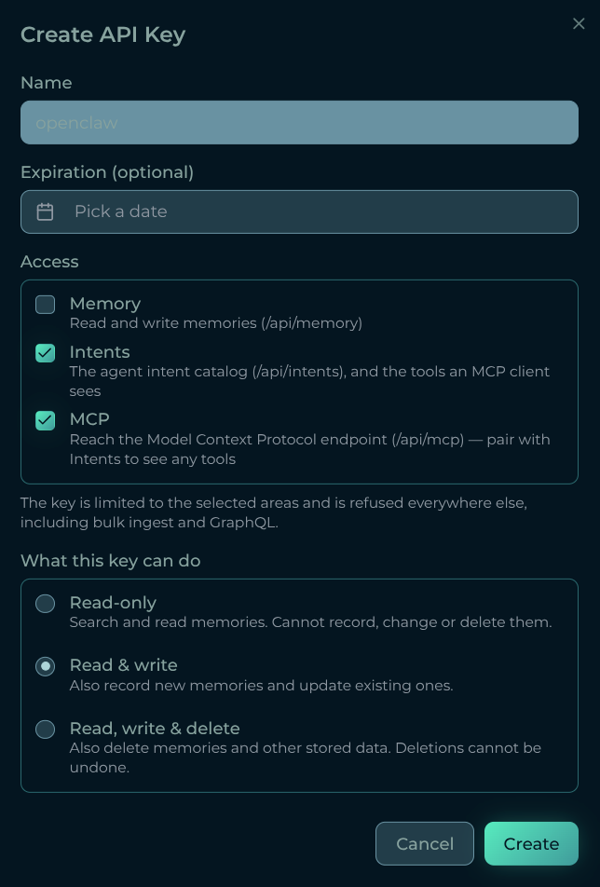600x887 pixels.
Task: Choose the Read, write & delete radio
Action: tap(46, 730)
